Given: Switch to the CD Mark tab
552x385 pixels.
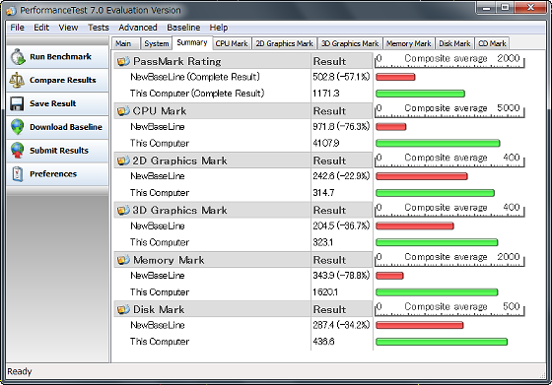Looking at the screenshot, I should pyautogui.click(x=492, y=43).
